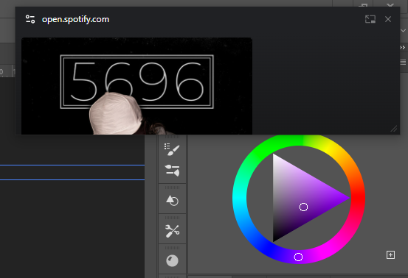This screenshot has height=278, width=408.
Task: Close the open.spotify.com mini player
Action: coord(388,19)
